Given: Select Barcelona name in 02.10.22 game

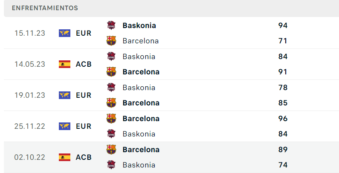Looking at the screenshot, I should [141, 150].
